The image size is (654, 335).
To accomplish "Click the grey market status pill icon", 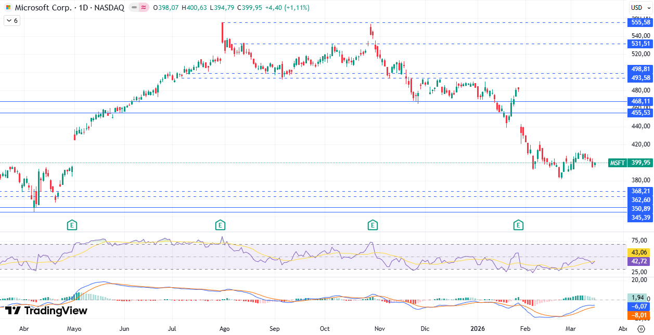I will coord(134,8).
